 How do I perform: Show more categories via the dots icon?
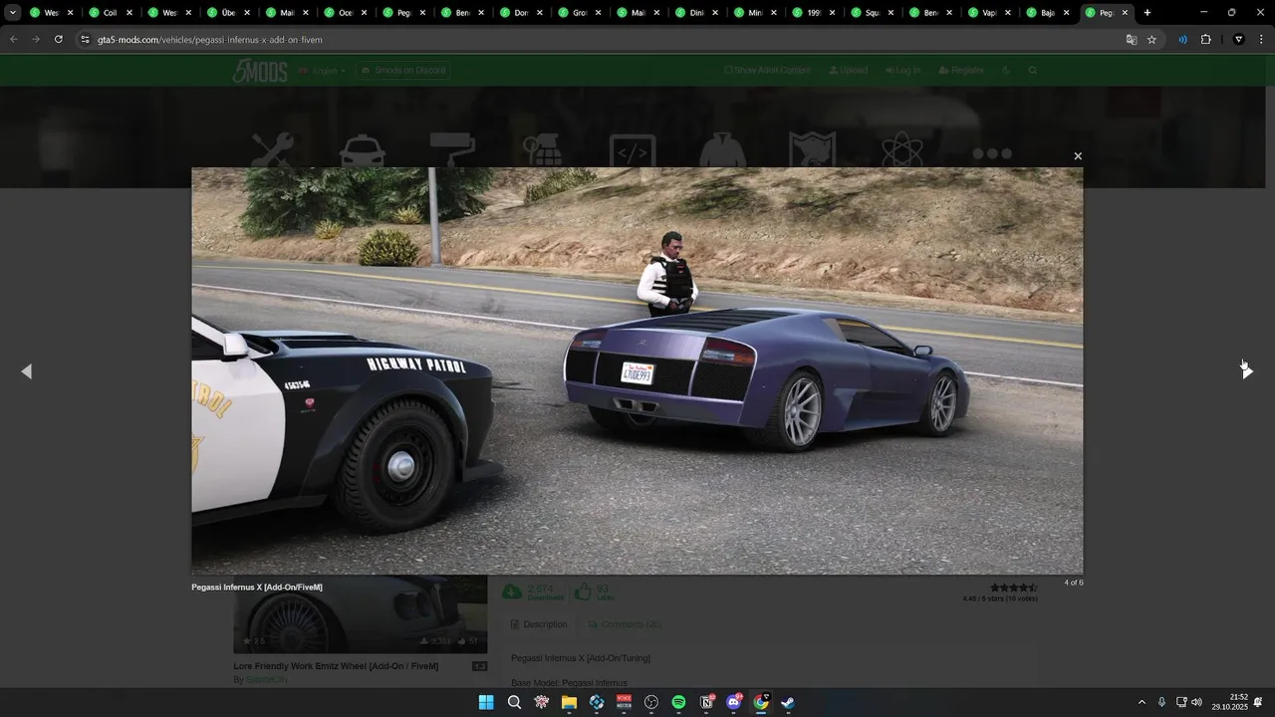(x=992, y=153)
